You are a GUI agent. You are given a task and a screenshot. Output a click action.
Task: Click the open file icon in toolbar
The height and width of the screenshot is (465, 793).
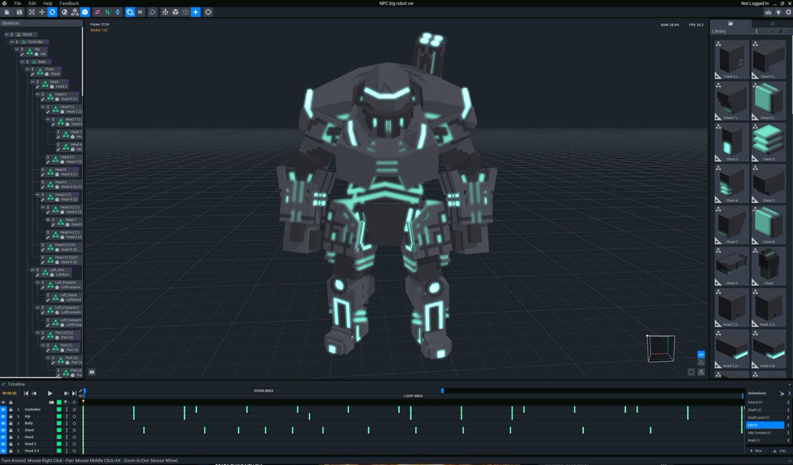tap(7, 12)
